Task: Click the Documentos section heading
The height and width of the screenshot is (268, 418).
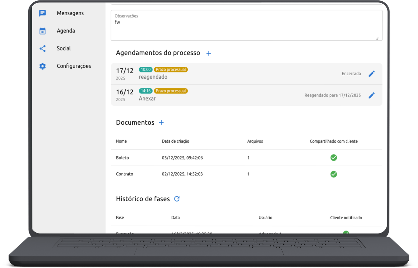Action: click(135, 122)
